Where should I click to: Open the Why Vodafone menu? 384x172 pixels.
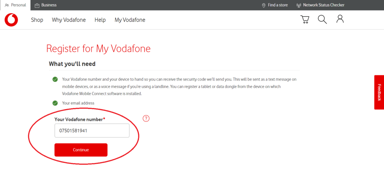point(69,20)
